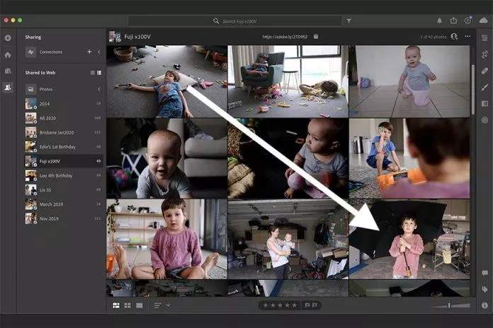The height and width of the screenshot is (328, 493).
Task: Set rating to five stars
Action: [x=294, y=305]
